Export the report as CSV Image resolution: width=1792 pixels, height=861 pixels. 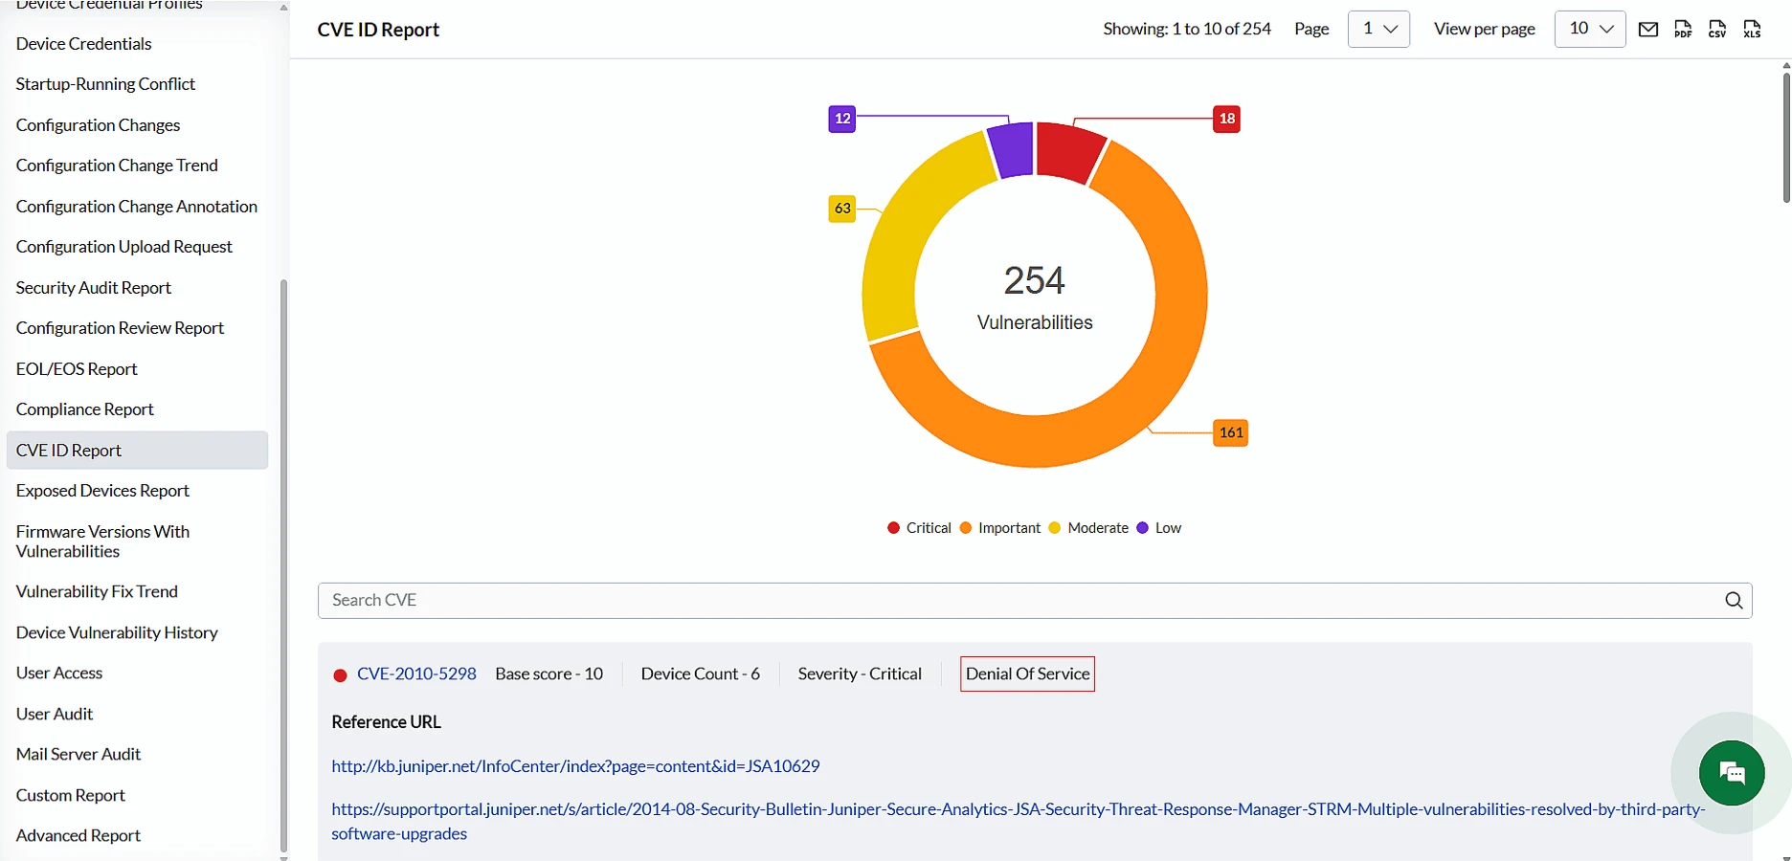tap(1716, 29)
